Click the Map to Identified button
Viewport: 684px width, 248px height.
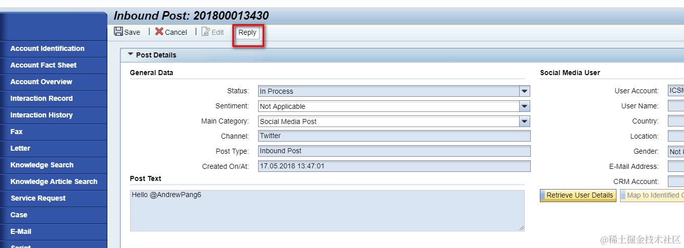tap(652, 196)
